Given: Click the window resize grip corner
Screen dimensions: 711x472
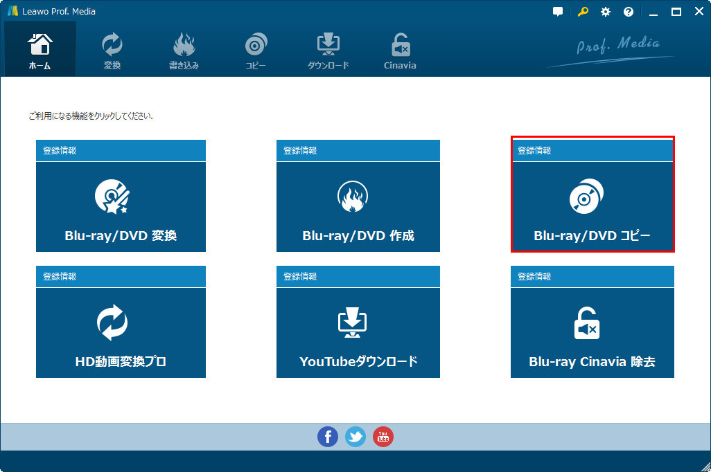Looking at the screenshot, I should [x=705, y=466].
